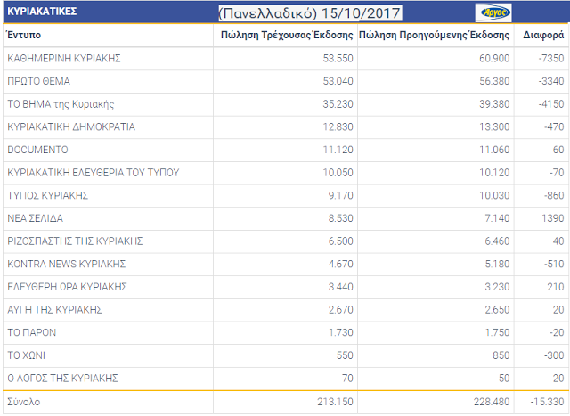Open the ΠΡΩΤΟ ΘΕΜΑ entry

[x=41, y=82]
